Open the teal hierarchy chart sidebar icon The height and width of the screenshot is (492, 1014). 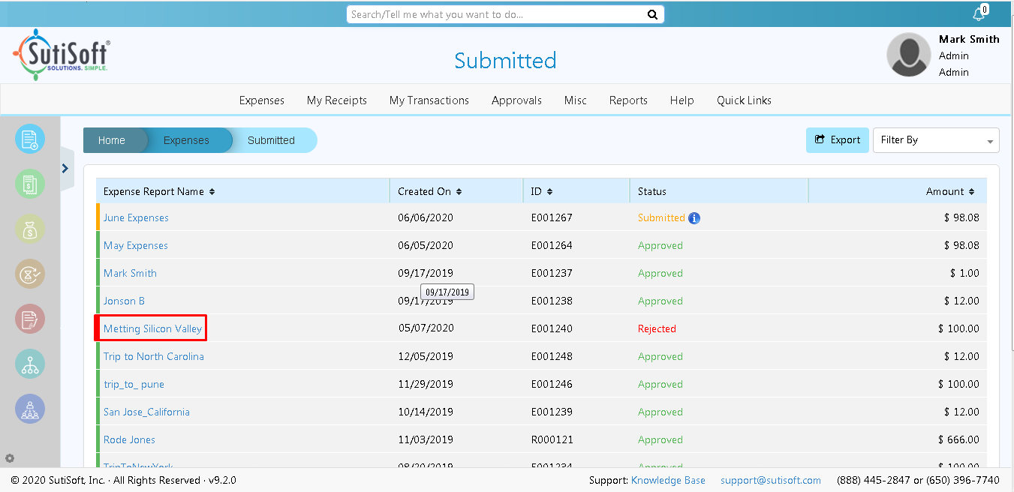[30, 364]
